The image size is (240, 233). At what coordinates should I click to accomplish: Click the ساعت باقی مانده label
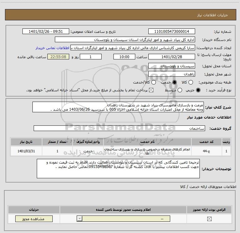32,57
